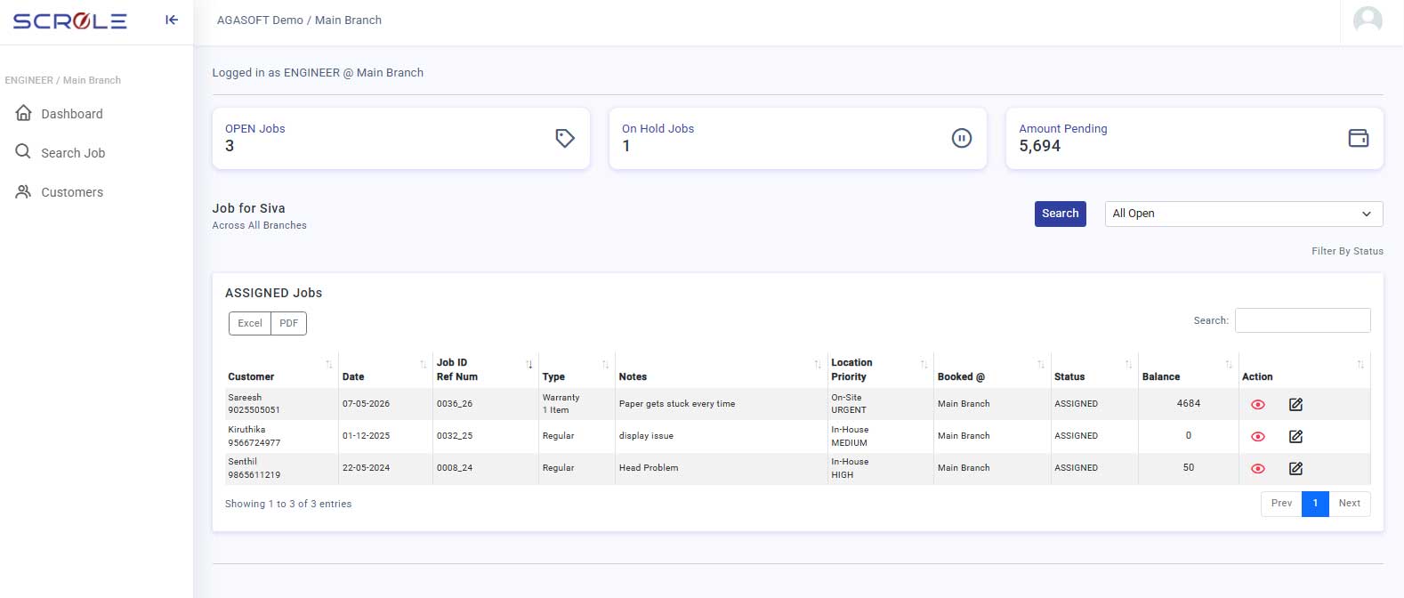This screenshot has height=598, width=1404.
Task: Export assigned jobs to Excel
Action: (x=250, y=323)
